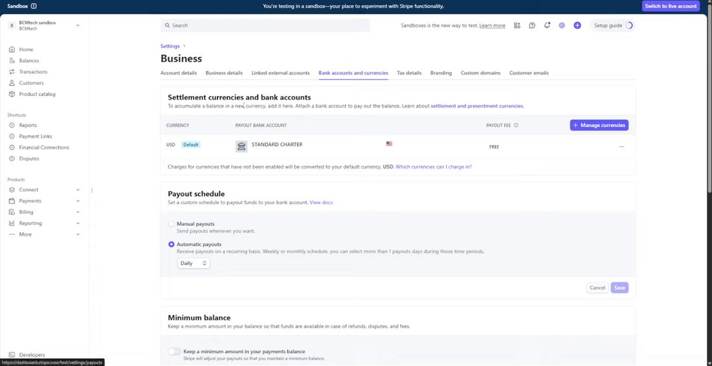Switch to the Account details tab
The height and width of the screenshot is (366, 712).
[x=179, y=73]
